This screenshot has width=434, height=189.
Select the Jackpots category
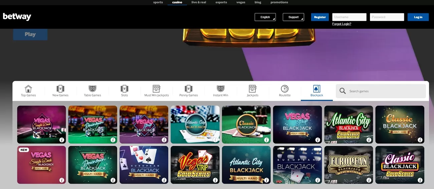pyautogui.click(x=253, y=91)
